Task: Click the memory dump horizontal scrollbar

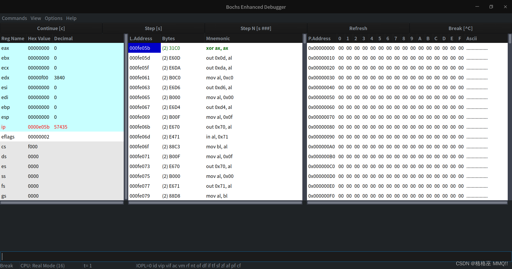Action: pos(407,203)
